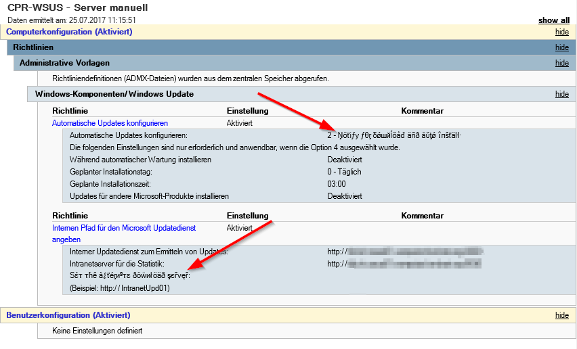This screenshot has height=349, width=577.
Task: Hide Windows-Komponenten/Windows Update section
Action: (x=562, y=94)
